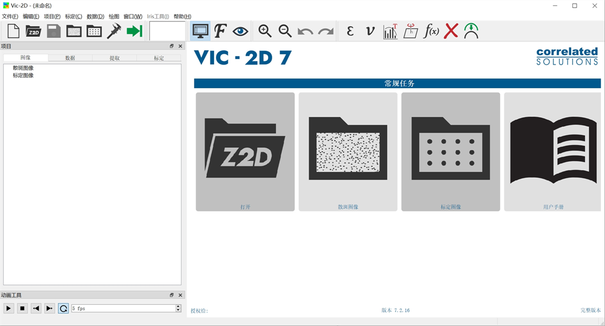Open Z2D project file from toolbar
This screenshot has height=326, width=605.
[33, 31]
